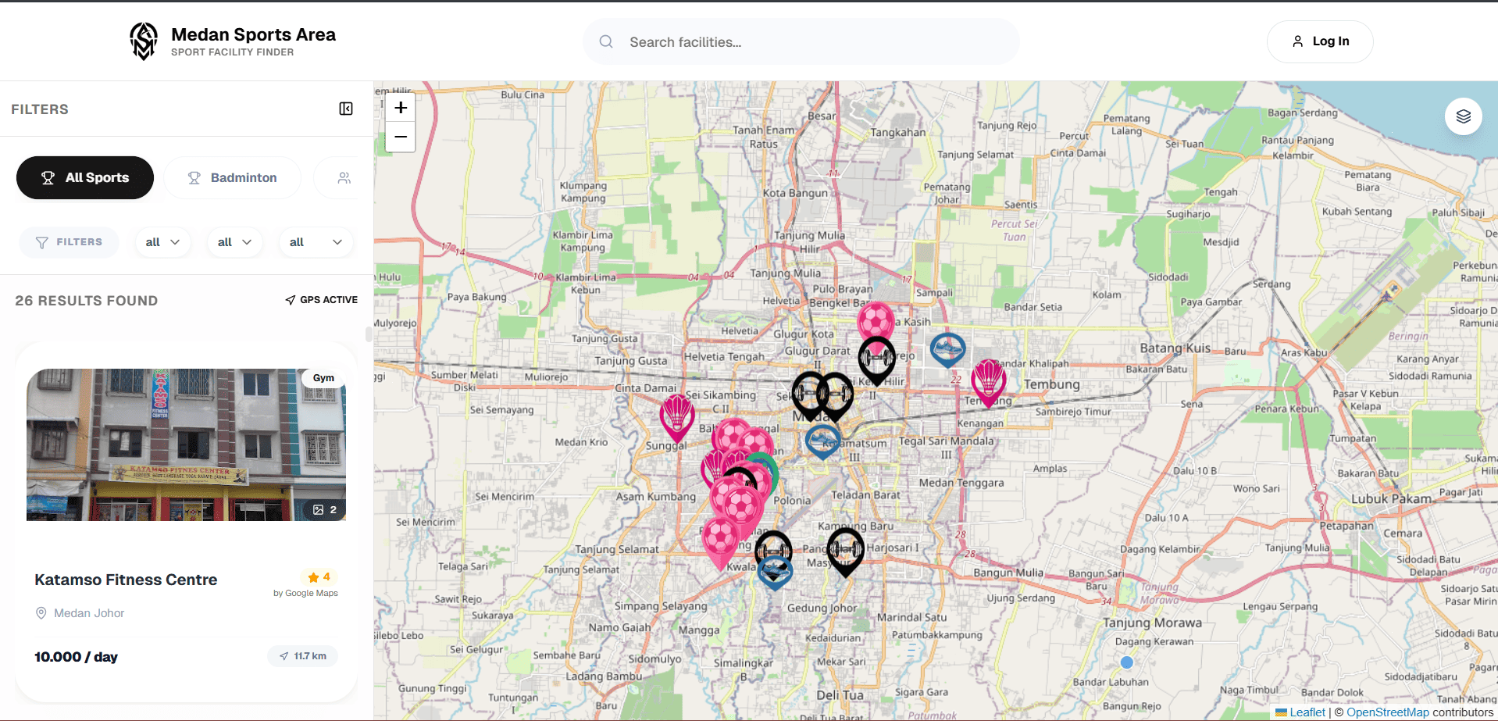Image resolution: width=1498 pixels, height=721 pixels.
Task: Click the '10.000 / day' price text
Action: pyautogui.click(x=76, y=657)
